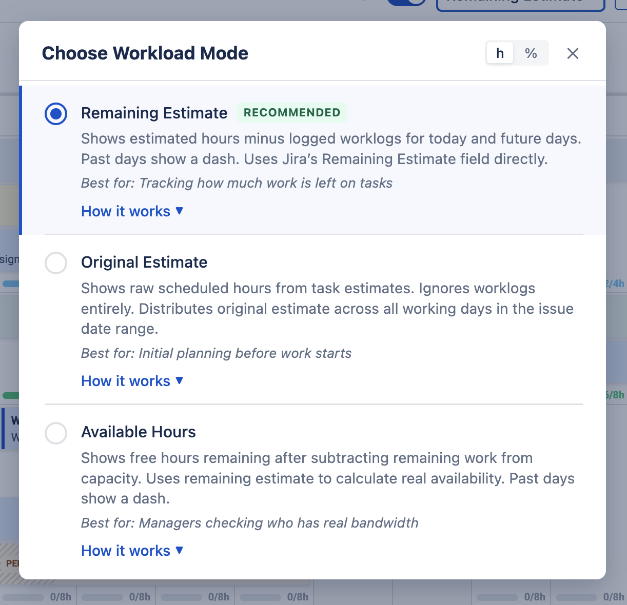Select the Available Hours radio button
The image size is (627, 605).
[56, 433]
